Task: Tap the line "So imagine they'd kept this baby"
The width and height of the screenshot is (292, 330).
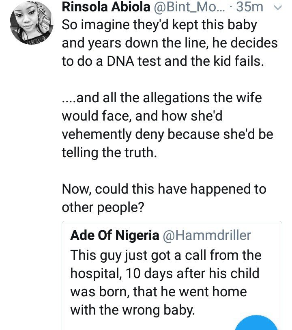Action: [159, 25]
